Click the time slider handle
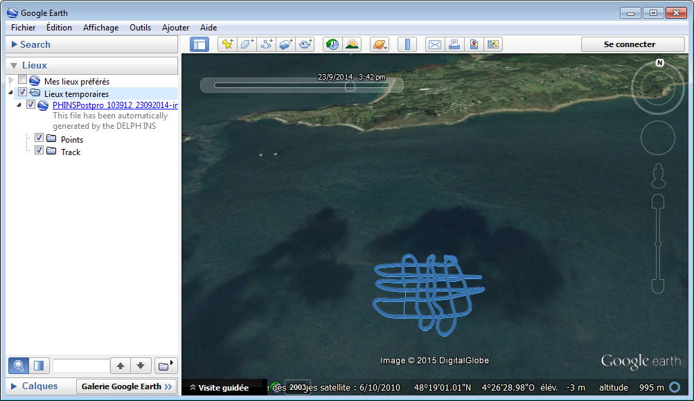The height and width of the screenshot is (401, 694). coord(350,87)
